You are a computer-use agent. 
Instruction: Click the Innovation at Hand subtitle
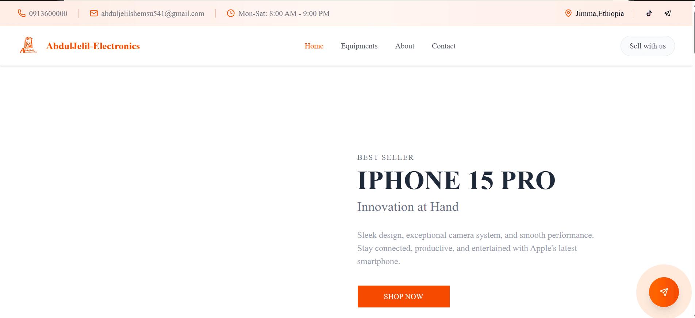pos(408,207)
